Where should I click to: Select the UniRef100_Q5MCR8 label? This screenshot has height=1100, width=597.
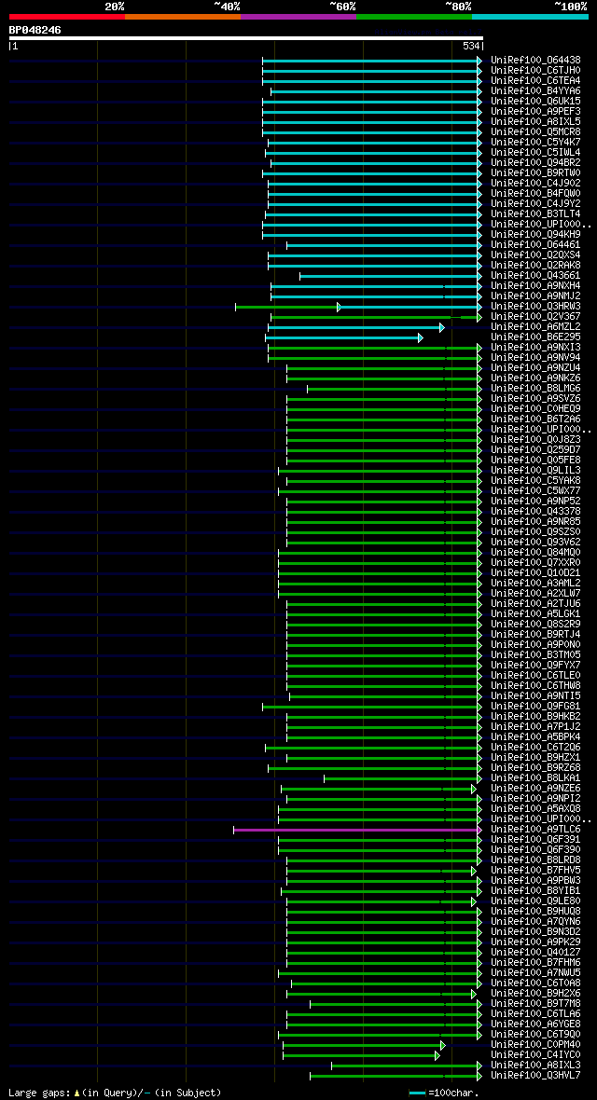pyautogui.click(x=535, y=131)
